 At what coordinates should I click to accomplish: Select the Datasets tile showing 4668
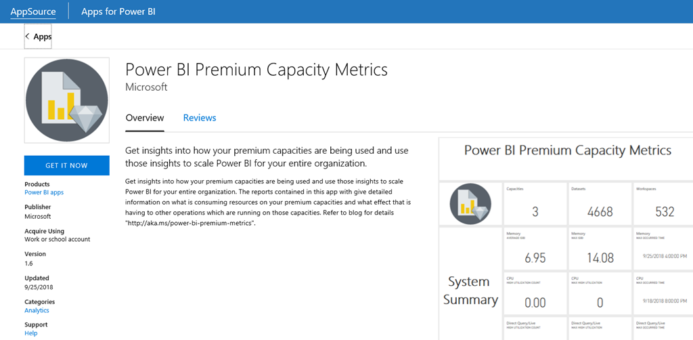(x=600, y=204)
